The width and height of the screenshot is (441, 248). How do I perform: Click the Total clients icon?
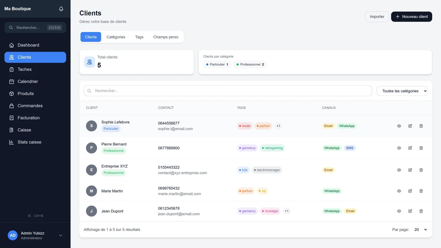point(90,62)
